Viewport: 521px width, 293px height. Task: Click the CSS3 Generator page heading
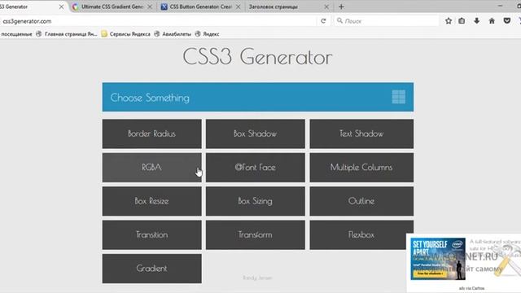[257, 56]
